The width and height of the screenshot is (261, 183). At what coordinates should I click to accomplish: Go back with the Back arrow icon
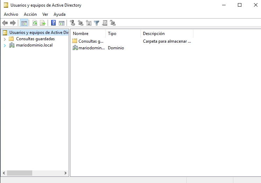click(5, 23)
